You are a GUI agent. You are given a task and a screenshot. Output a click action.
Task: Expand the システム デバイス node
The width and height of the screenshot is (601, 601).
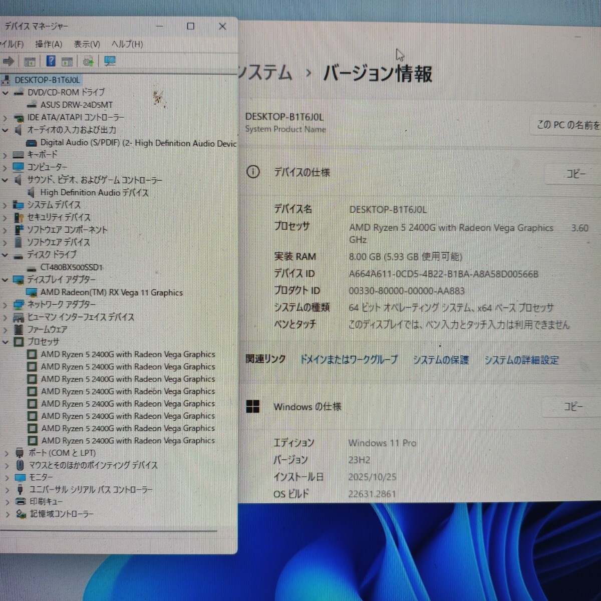pos(5,205)
